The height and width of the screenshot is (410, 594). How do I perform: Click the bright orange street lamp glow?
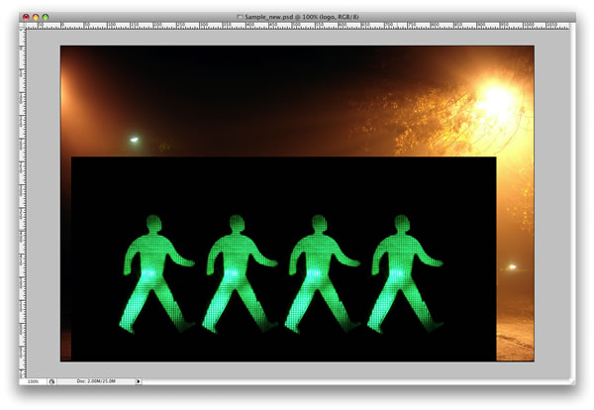[x=494, y=98]
